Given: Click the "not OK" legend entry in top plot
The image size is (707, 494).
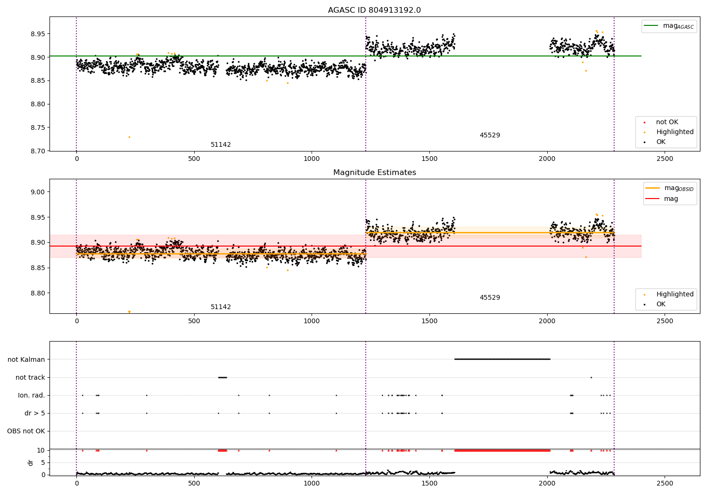Looking at the screenshot, I should pos(667,122).
